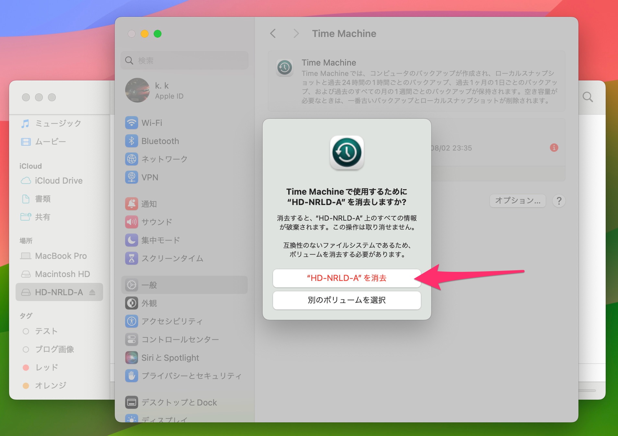The height and width of the screenshot is (436, 618).
Task: Select 一般 general gear icon
Action: [x=131, y=285]
